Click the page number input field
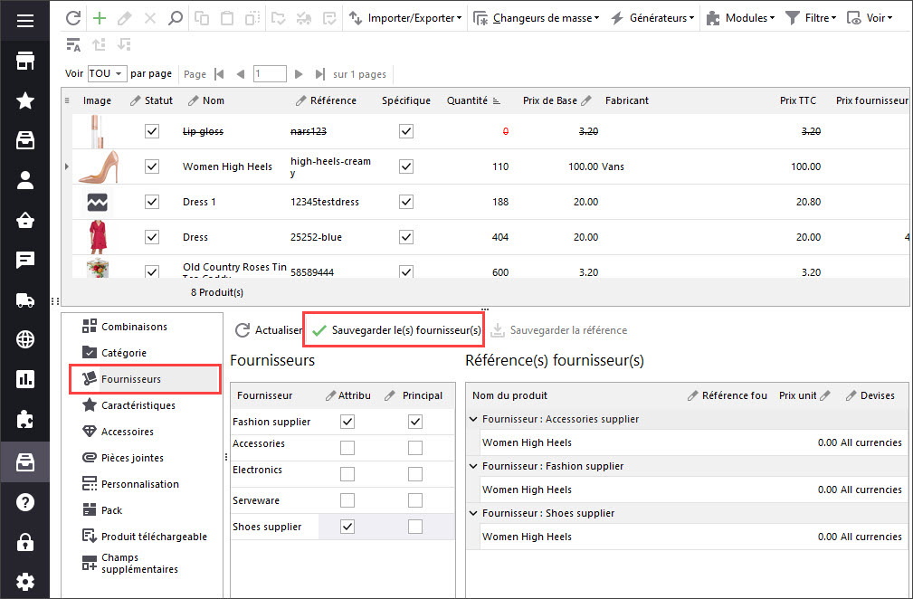The width and height of the screenshot is (913, 599). pyautogui.click(x=271, y=74)
